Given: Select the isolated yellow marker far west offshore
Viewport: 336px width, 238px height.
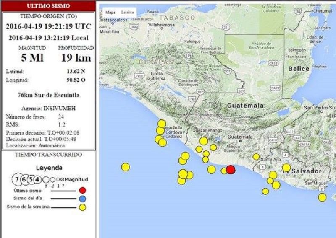Looking at the screenshot, I should tap(125, 167).
